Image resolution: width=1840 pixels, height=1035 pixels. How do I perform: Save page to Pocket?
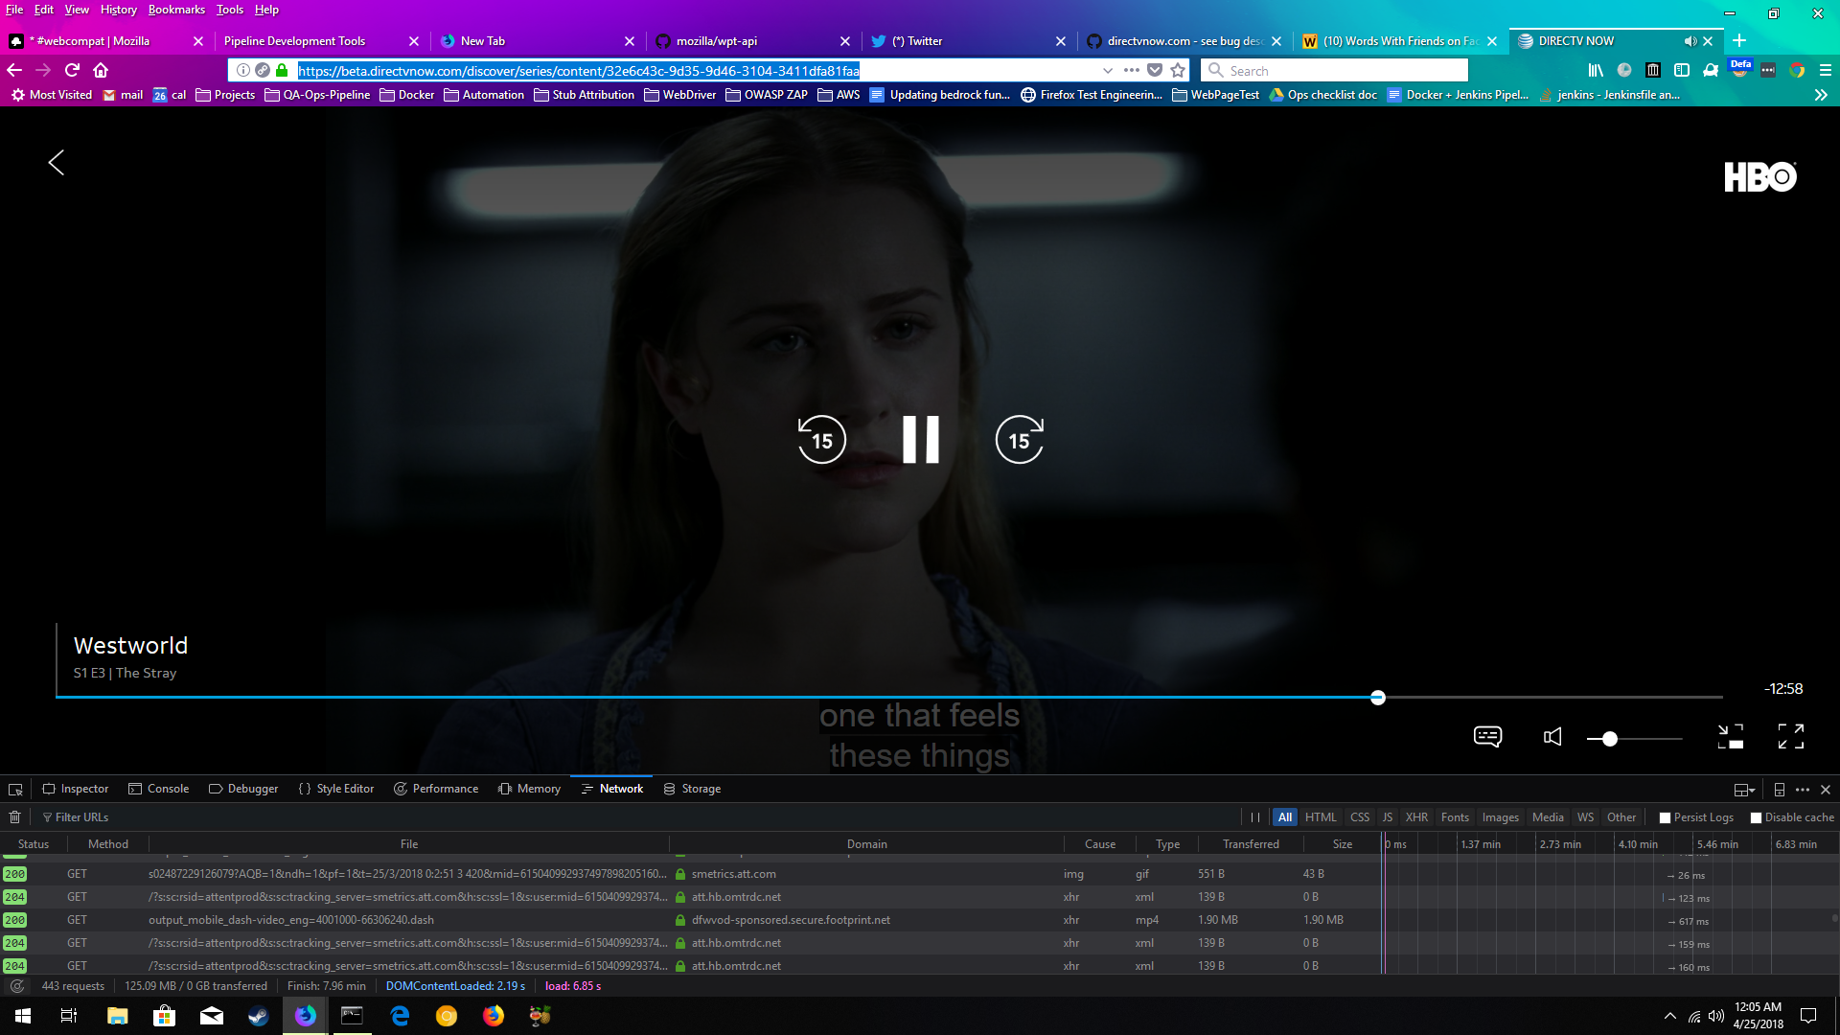pyautogui.click(x=1155, y=70)
